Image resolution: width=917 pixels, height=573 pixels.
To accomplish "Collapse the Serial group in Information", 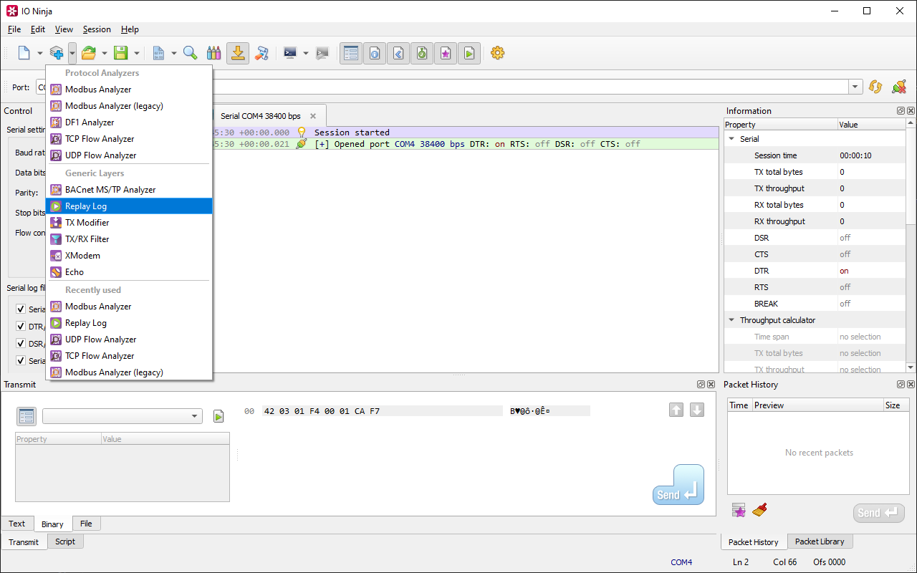I will click(731, 139).
